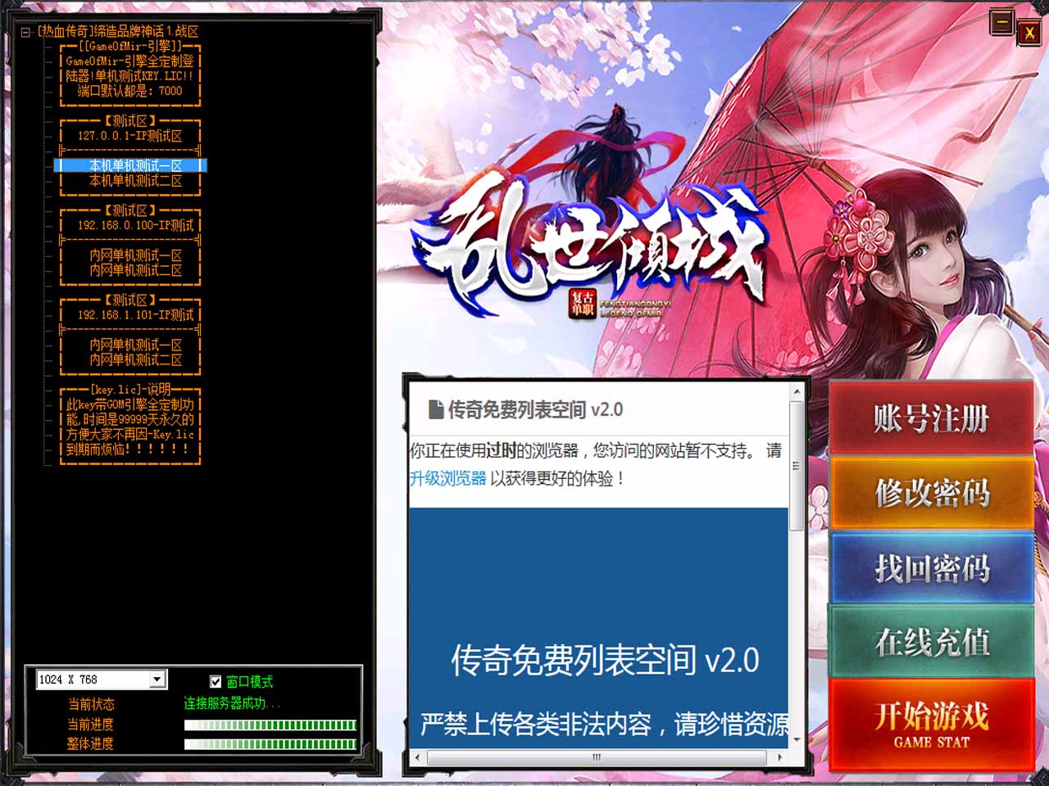The height and width of the screenshot is (786, 1049).
Task: Open the 1024 X 768 resolution dropdown
Action: pyautogui.click(x=157, y=680)
